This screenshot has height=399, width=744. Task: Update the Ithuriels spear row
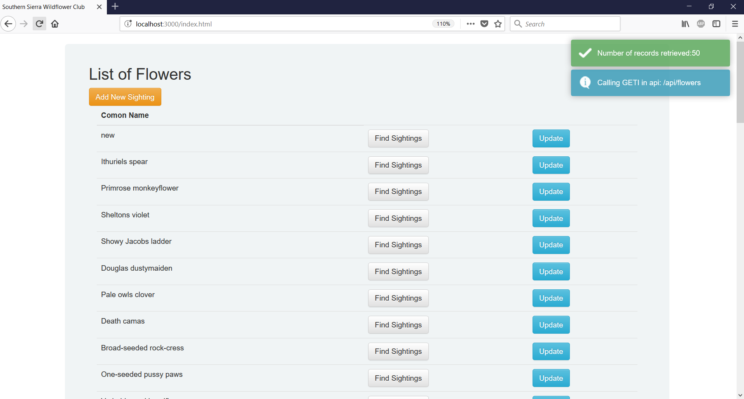coord(551,165)
